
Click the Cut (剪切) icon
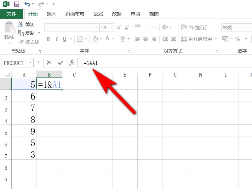pos(21,24)
